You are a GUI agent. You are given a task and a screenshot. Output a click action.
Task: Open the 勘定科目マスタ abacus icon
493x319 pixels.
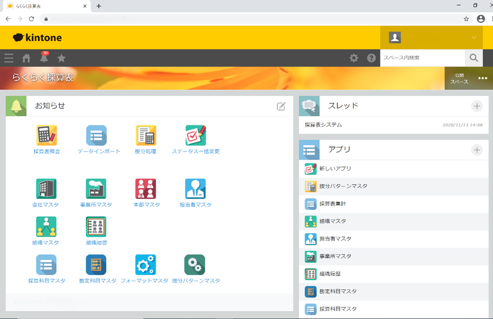[x=96, y=265]
